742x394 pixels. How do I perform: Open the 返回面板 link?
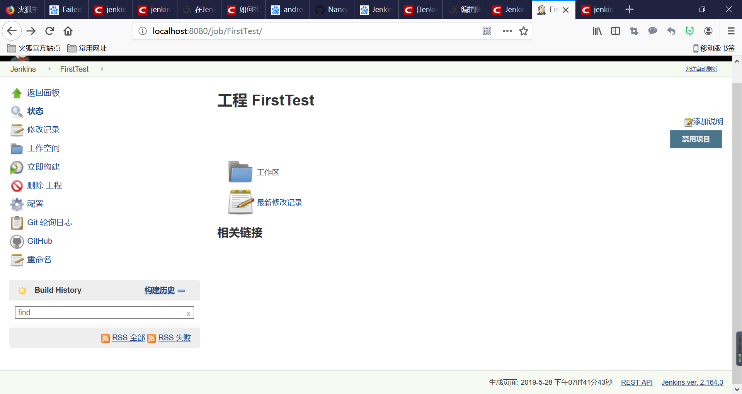point(43,93)
